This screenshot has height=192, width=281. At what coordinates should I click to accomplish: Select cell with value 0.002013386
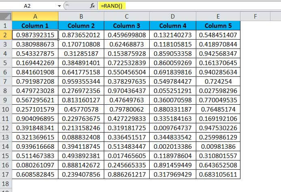pyautogui.click(x=173, y=146)
